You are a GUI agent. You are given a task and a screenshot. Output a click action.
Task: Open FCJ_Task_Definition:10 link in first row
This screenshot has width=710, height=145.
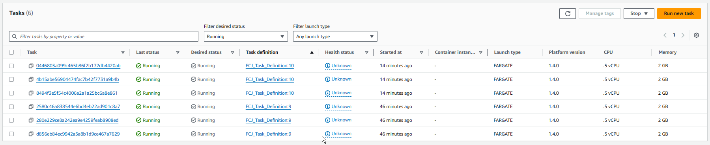pos(270,66)
